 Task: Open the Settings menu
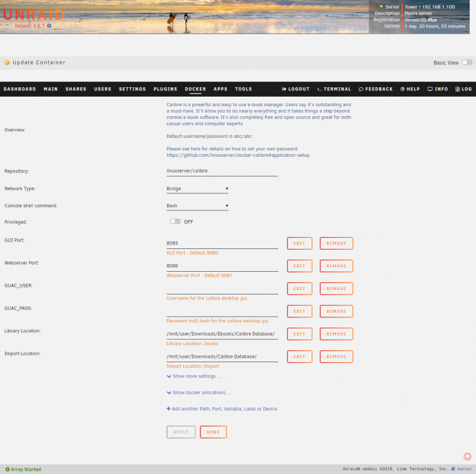point(132,89)
